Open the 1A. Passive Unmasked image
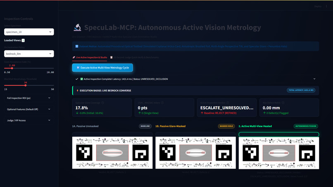The width and height of the screenshot is (333, 187). 112,153
